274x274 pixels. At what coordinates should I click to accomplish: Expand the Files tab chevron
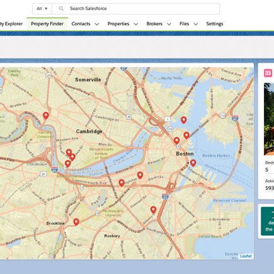click(x=196, y=24)
